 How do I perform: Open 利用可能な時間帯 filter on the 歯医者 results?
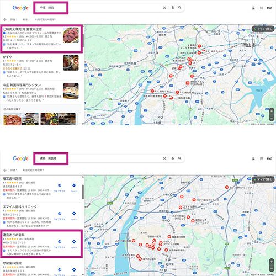coord(34,170)
